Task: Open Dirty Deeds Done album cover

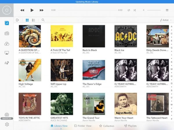Action: [x=157, y=36]
